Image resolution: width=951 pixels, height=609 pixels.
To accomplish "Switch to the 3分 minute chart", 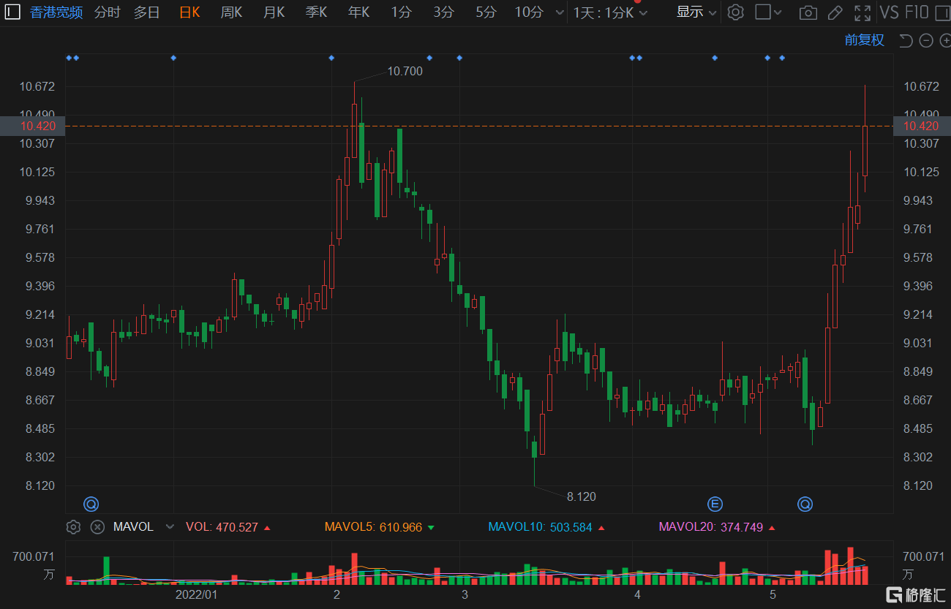I will click(443, 12).
